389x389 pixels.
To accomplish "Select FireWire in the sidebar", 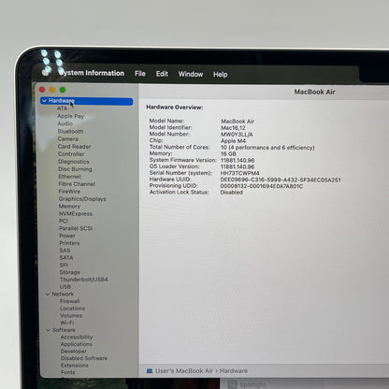I will tap(69, 192).
